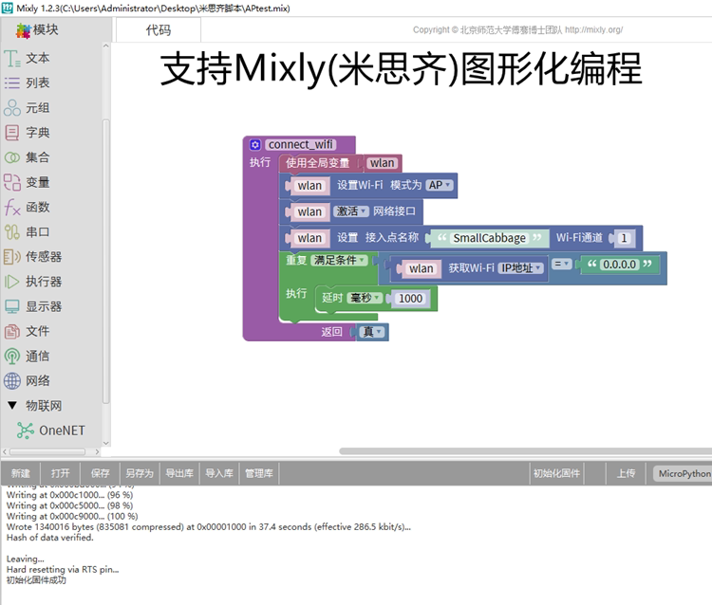
Task: Edit the 1000 delay value field
Action: pos(410,299)
